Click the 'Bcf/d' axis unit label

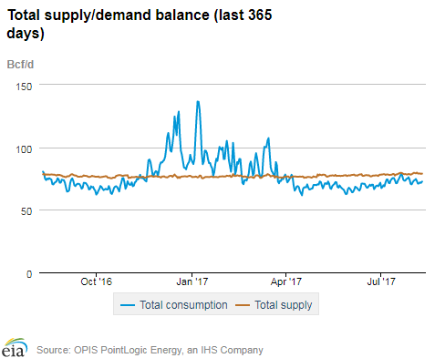pos(20,65)
